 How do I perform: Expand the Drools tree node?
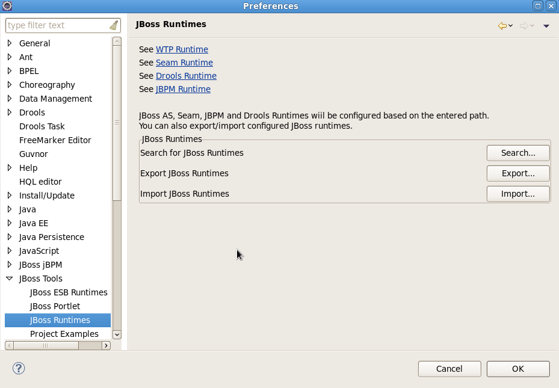coord(10,112)
